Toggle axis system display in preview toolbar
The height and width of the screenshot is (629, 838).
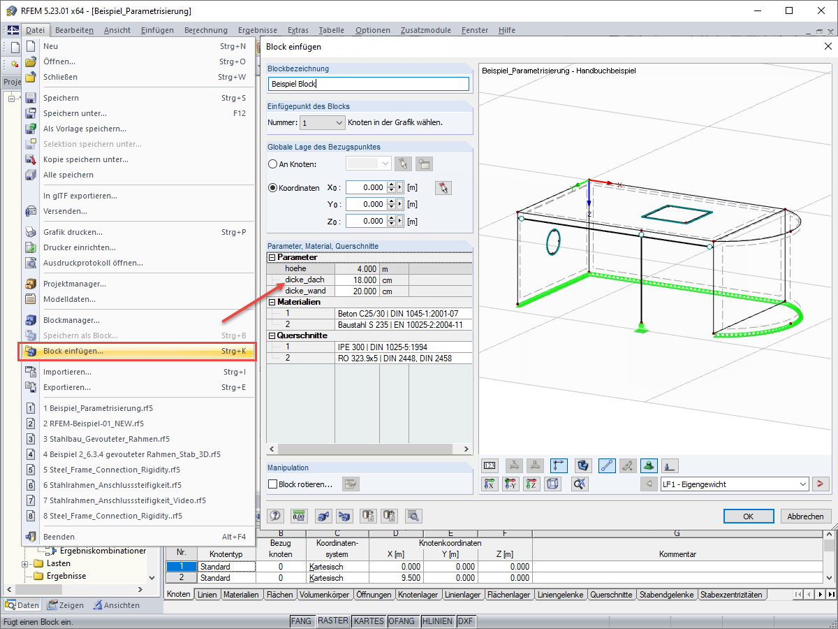click(x=559, y=465)
